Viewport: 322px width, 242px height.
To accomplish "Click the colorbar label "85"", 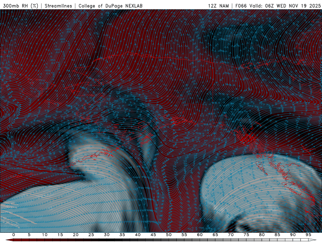I will 277,235.
